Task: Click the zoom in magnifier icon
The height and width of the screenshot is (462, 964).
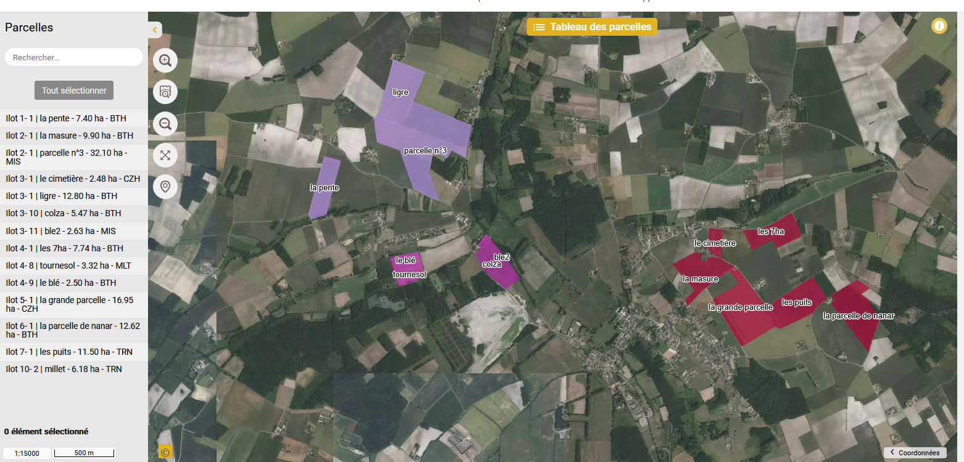Action: (x=165, y=60)
